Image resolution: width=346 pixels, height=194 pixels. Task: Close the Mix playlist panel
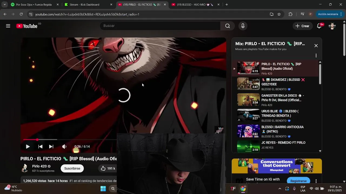[316, 46]
